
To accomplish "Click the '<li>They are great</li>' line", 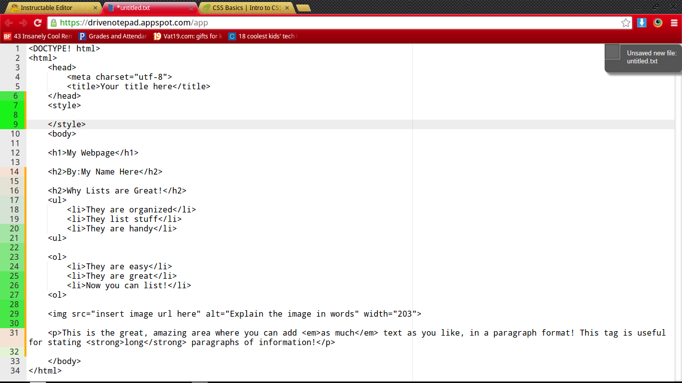I will coord(122,276).
